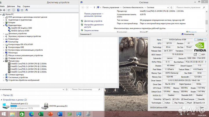Click Back button in Система window
The image size is (209, 117).
(x=83, y=8)
